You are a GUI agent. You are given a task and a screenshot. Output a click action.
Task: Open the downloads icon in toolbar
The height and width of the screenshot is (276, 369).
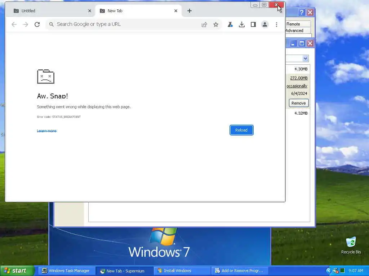tap(242, 24)
